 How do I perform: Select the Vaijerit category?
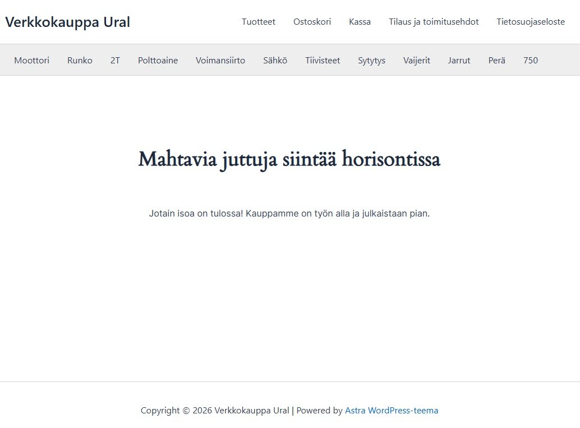[x=416, y=60]
